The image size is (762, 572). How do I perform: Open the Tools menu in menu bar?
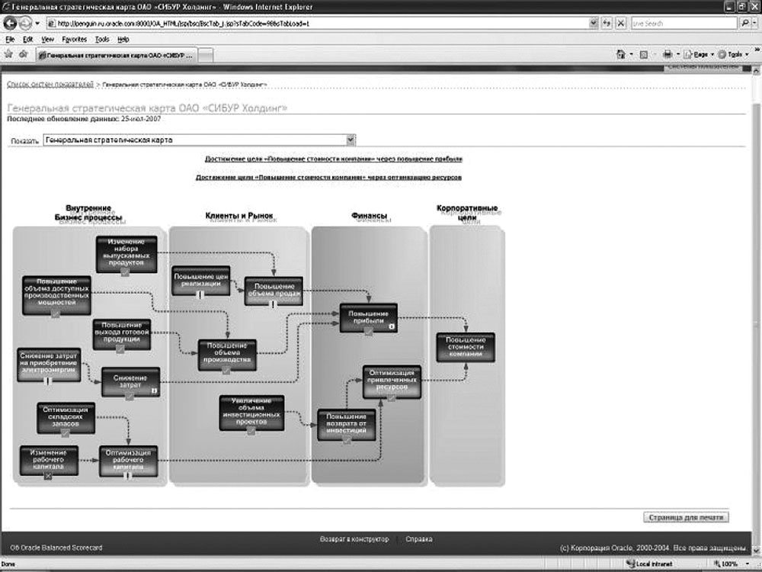tap(101, 40)
